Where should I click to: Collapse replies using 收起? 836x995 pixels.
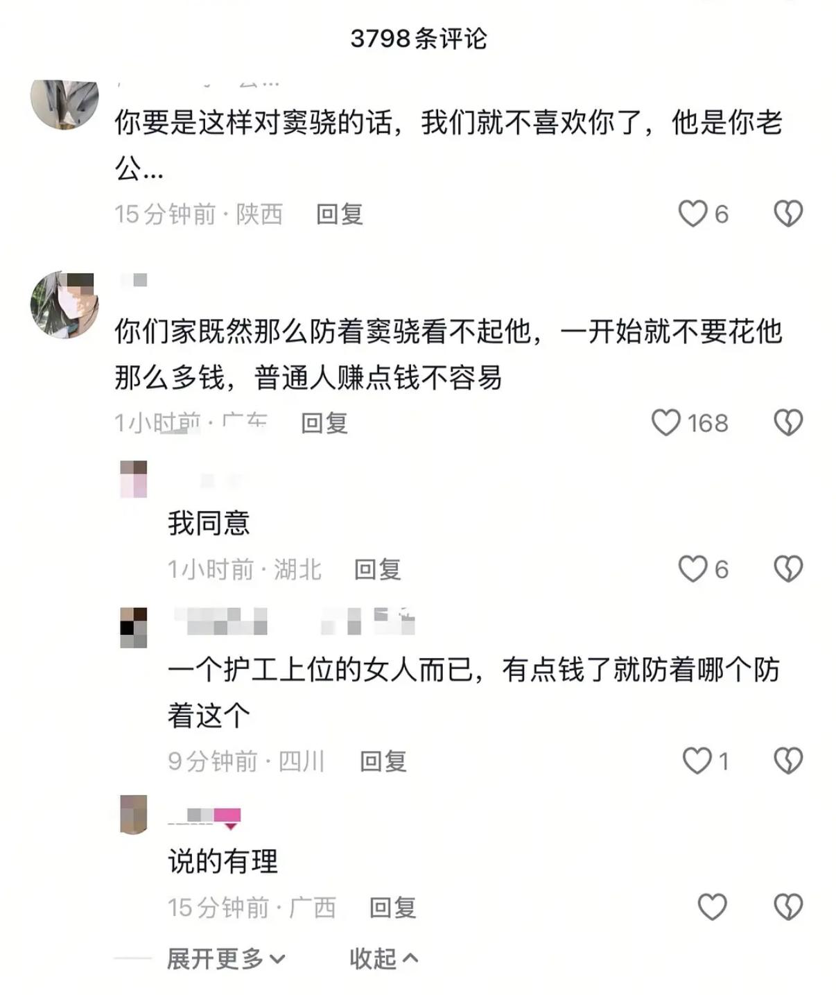(x=383, y=959)
